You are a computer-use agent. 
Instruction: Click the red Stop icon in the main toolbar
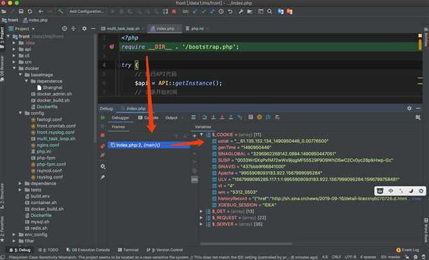[x=174, y=11]
